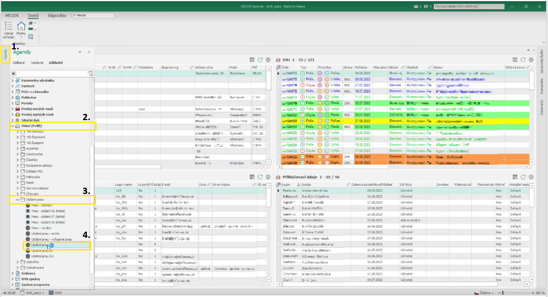
Task: Refresh the IOU grid
Action: point(523,60)
